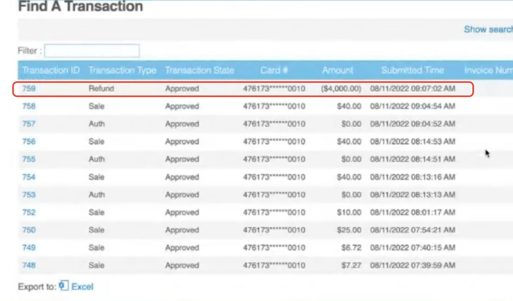This screenshot has height=301, width=513.
Task: Sort by Amount column header
Action: pos(337,70)
